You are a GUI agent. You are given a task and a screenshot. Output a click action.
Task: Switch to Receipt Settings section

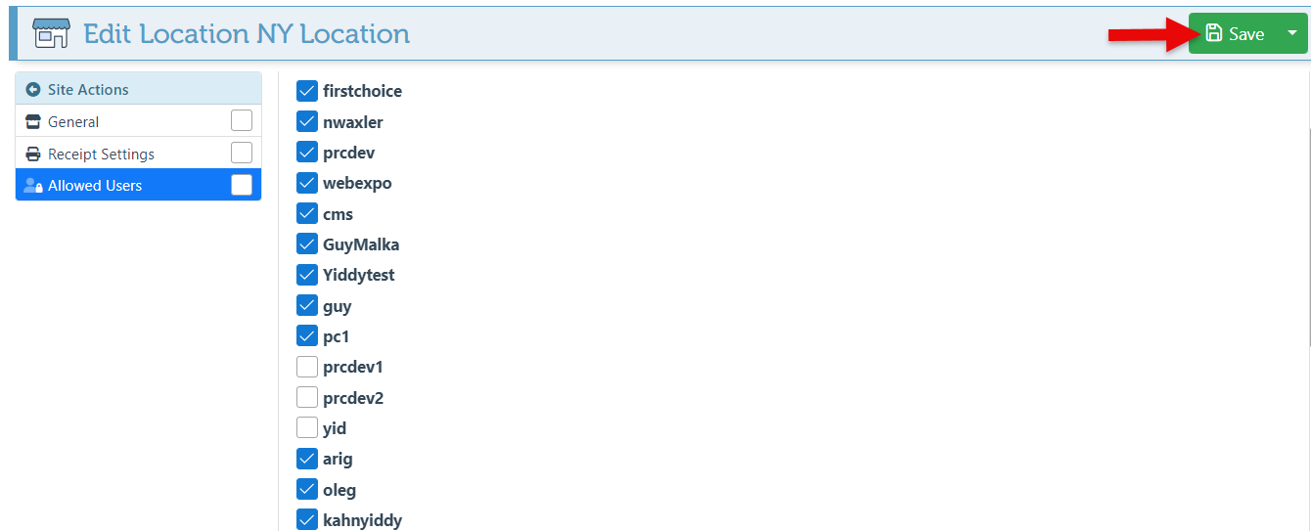pos(102,155)
